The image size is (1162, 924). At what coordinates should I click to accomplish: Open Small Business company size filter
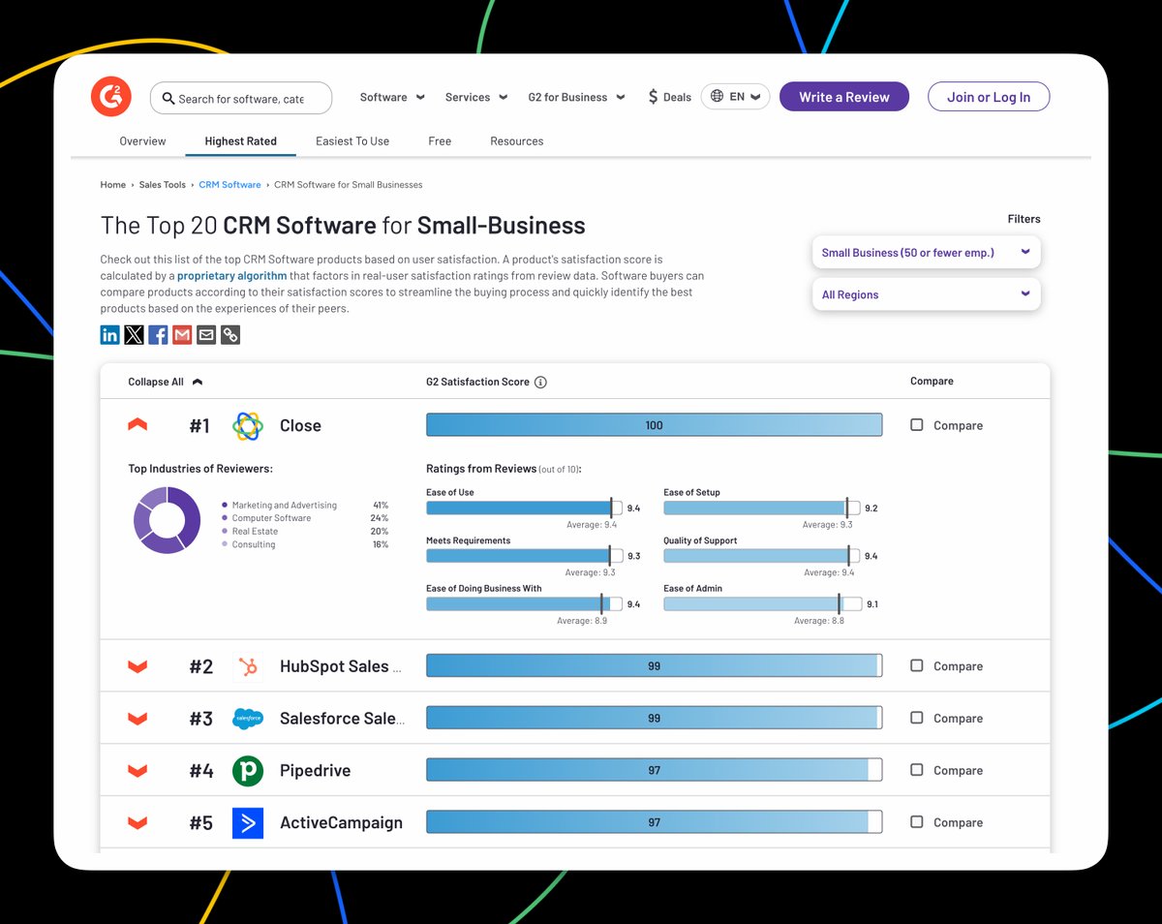pyautogui.click(x=926, y=253)
